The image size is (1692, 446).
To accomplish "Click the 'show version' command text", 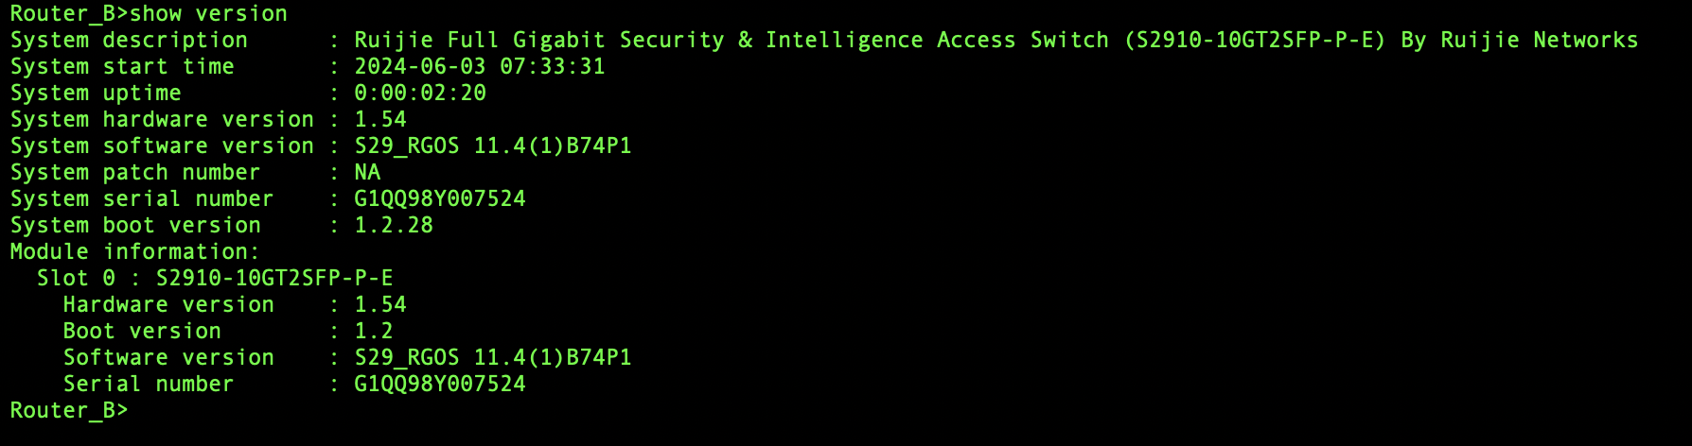I will 208,13.
